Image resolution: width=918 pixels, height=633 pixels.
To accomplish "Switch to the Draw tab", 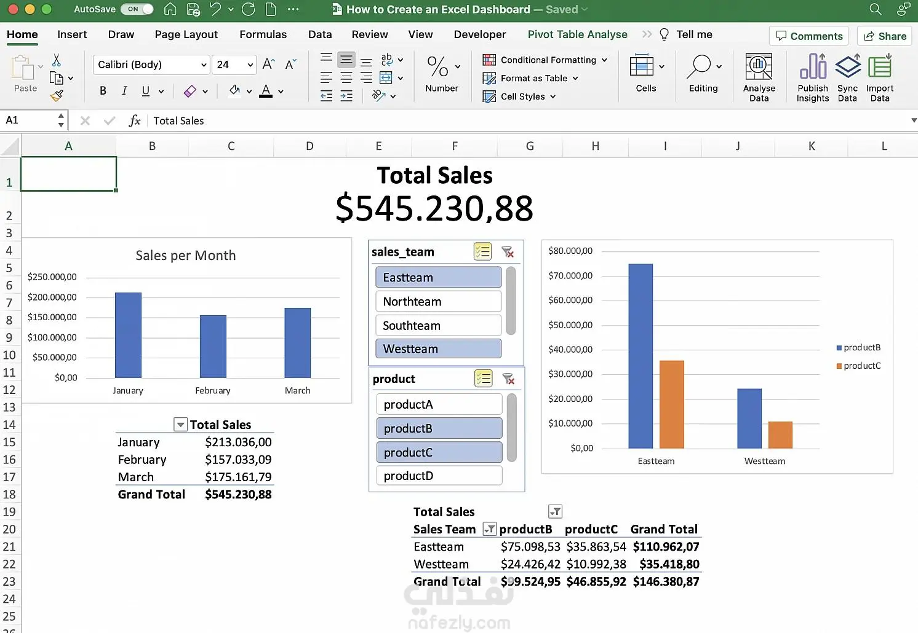I will pyautogui.click(x=121, y=34).
